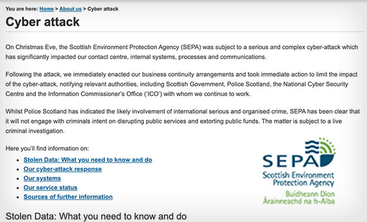Click the 'You are here:' breadcrumb label
The height and width of the screenshot is (222, 367).
pyautogui.click(x=21, y=9)
